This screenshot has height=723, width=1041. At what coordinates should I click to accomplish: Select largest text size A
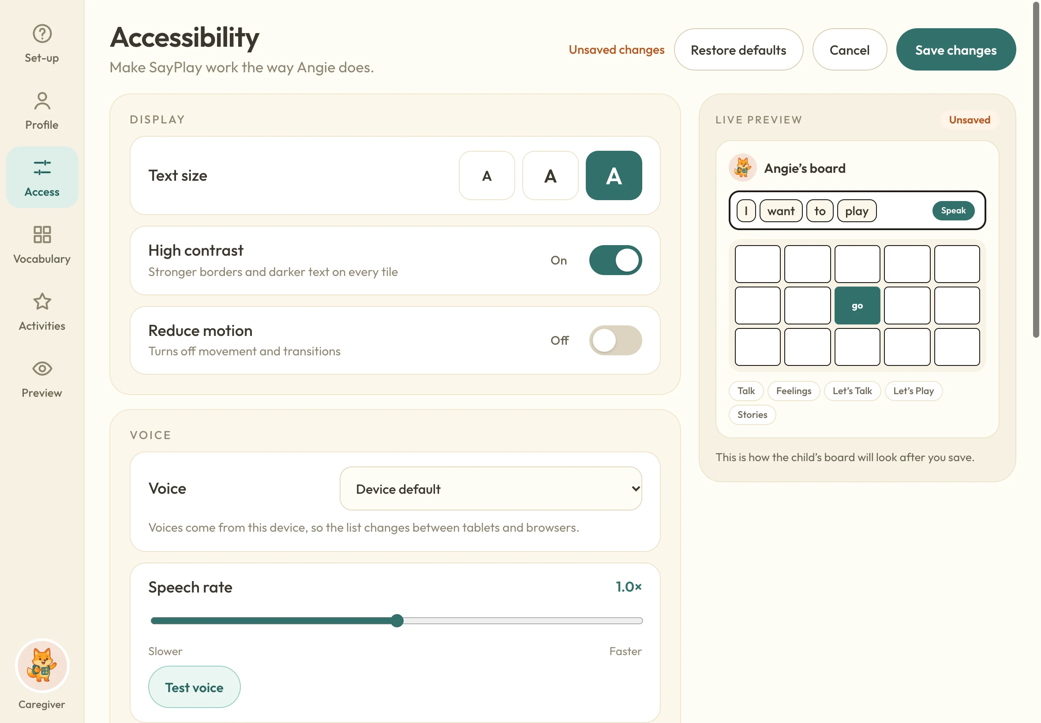[x=614, y=176]
